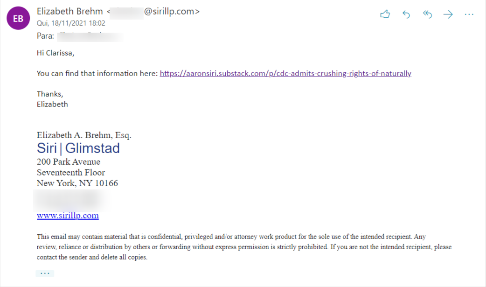Click the Seventeenth Floor address line
The image size is (486, 287).
click(71, 173)
